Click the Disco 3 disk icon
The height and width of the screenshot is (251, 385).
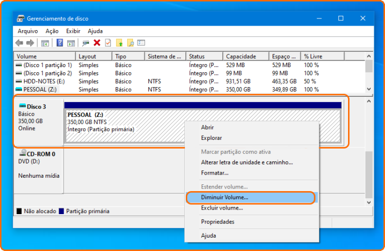click(23, 106)
